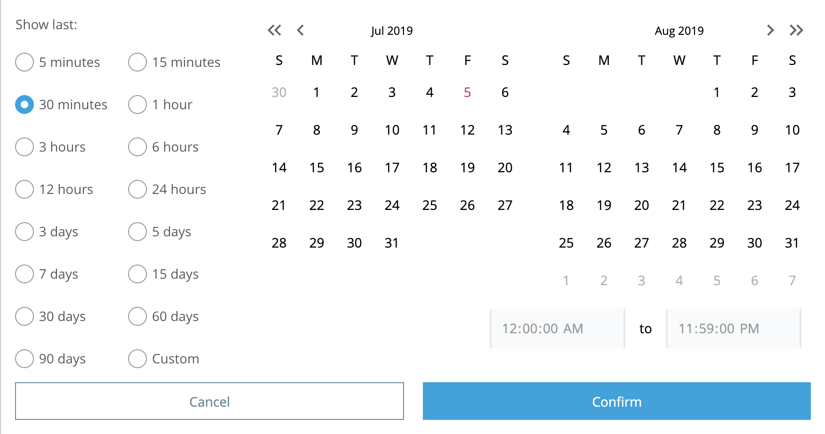The height and width of the screenshot is (434, 825).
Task: Advance to next month arrow
Action: 770,31
